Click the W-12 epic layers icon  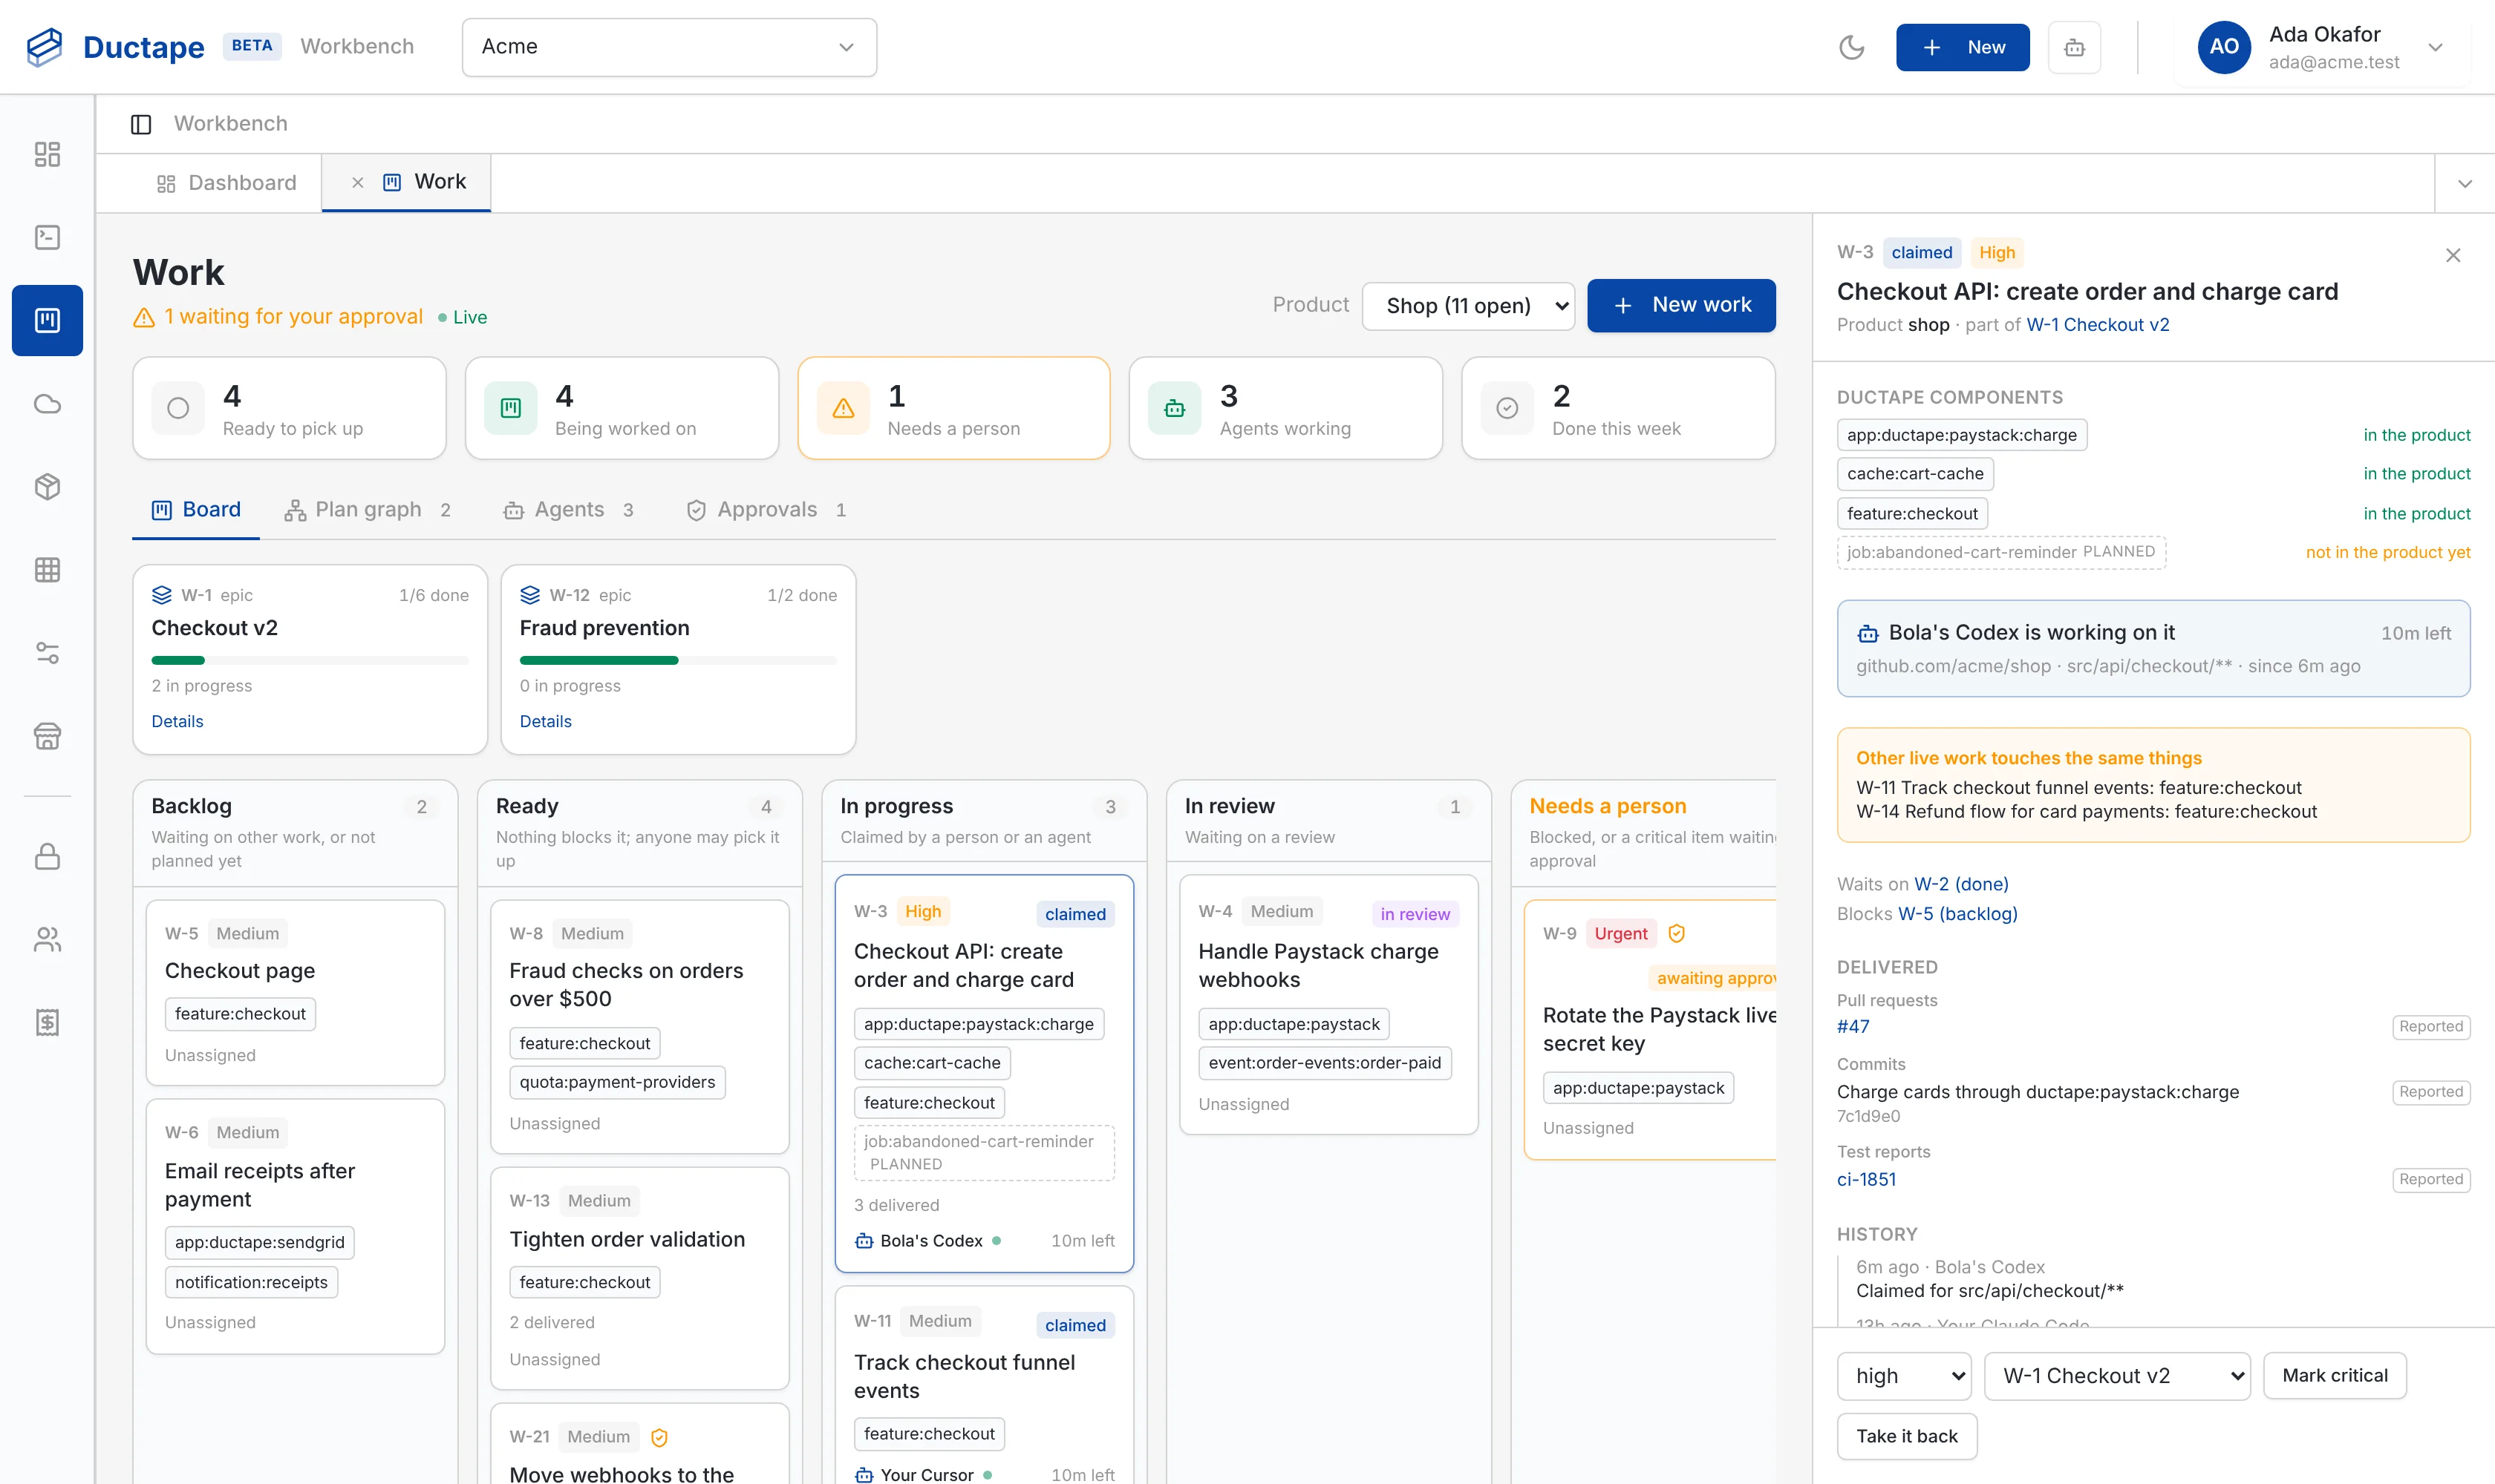click(530, 595)
